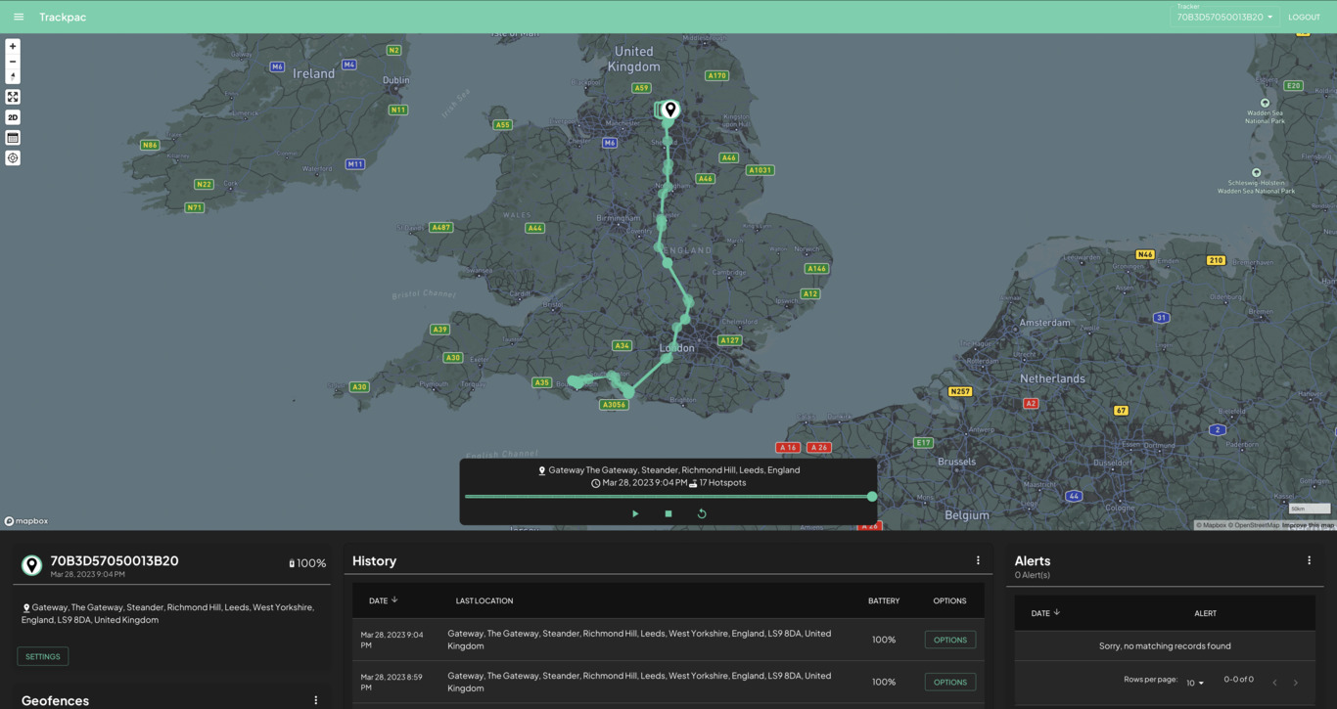Reset map bearing with compass button
This screenshot has height=709, width=1337.
(13, 76)
